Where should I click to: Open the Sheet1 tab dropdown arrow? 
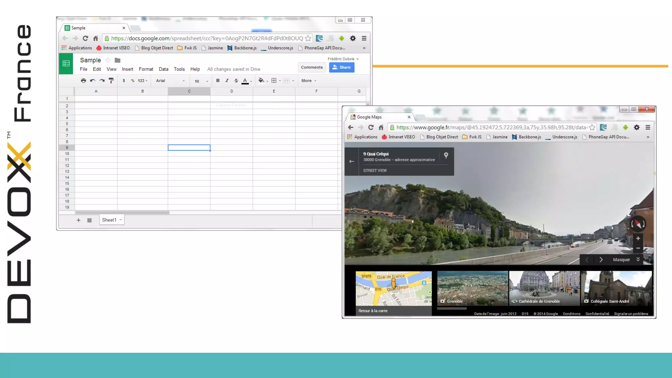(x=121, y=220)
